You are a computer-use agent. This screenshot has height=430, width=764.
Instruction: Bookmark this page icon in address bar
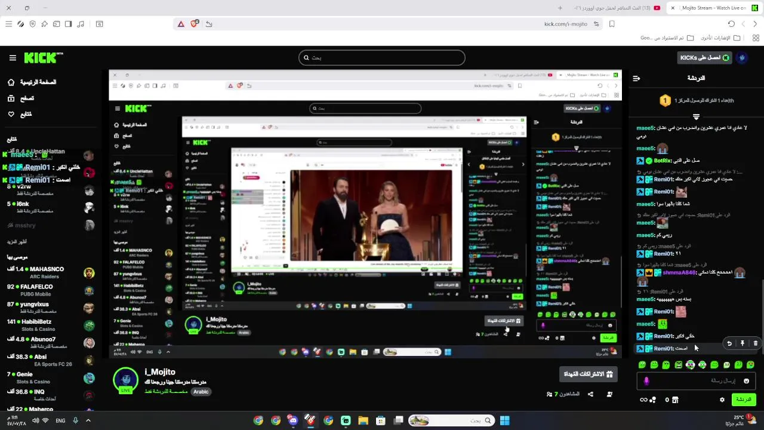[612, 24]
